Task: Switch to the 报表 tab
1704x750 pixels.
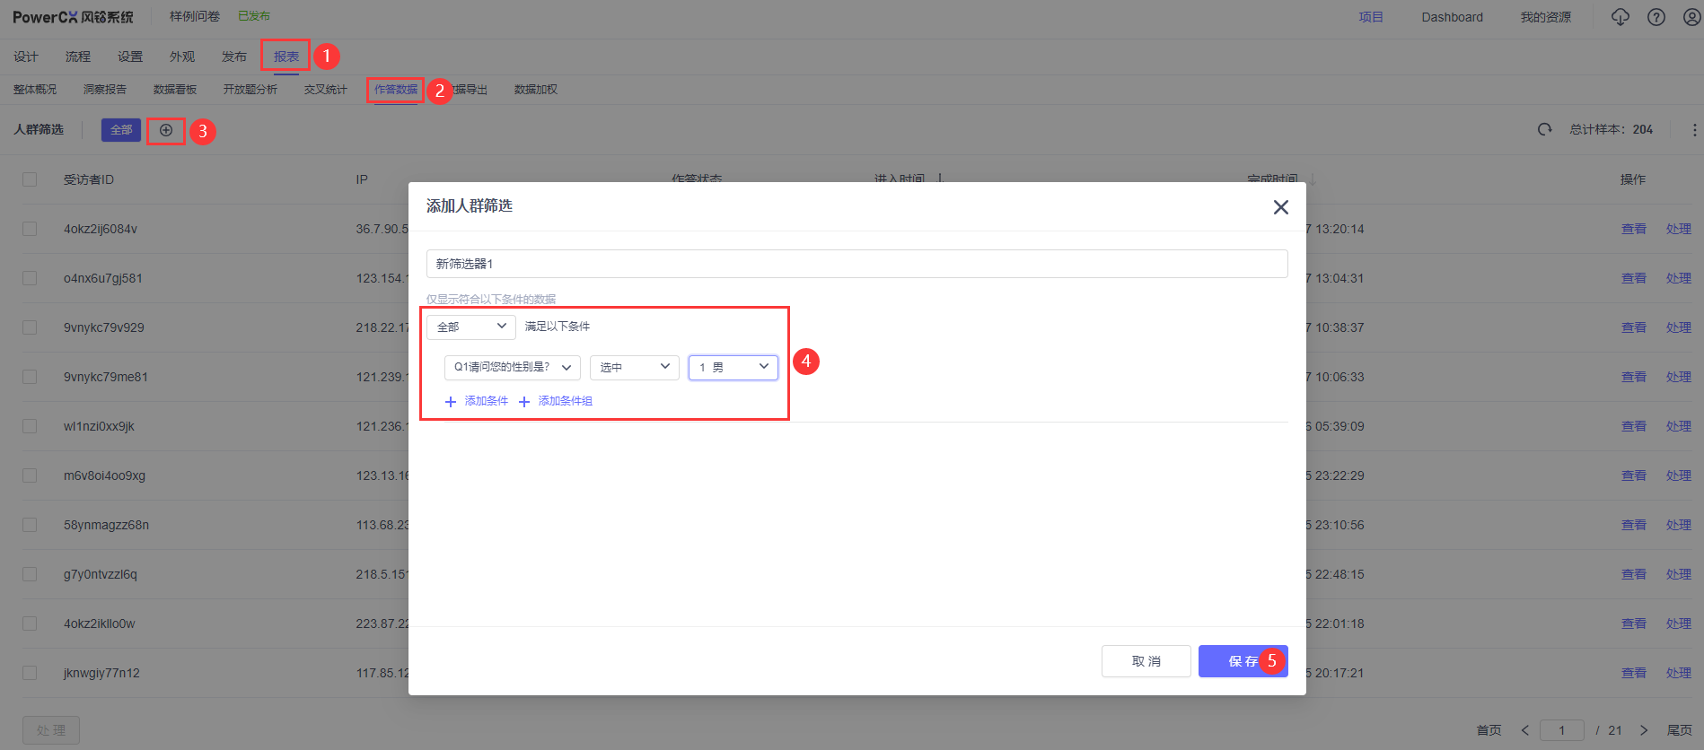Action: point(285,57)
